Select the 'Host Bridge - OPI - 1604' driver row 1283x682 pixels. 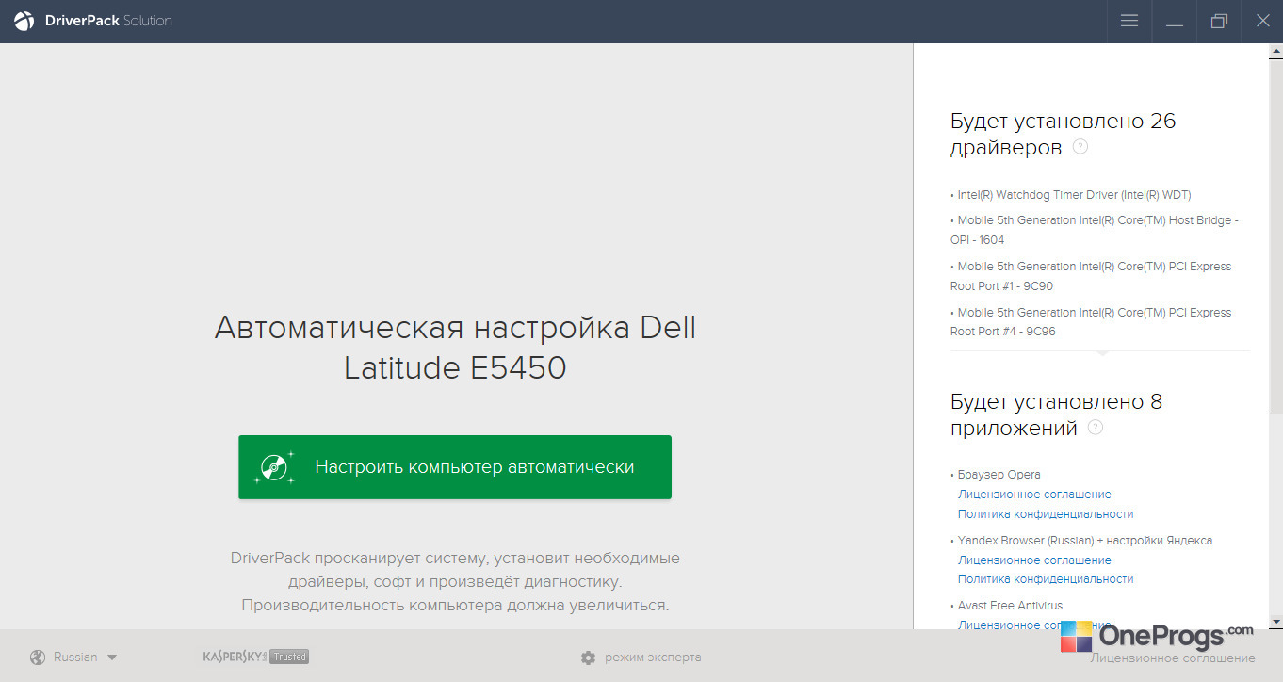[1095, 230]
